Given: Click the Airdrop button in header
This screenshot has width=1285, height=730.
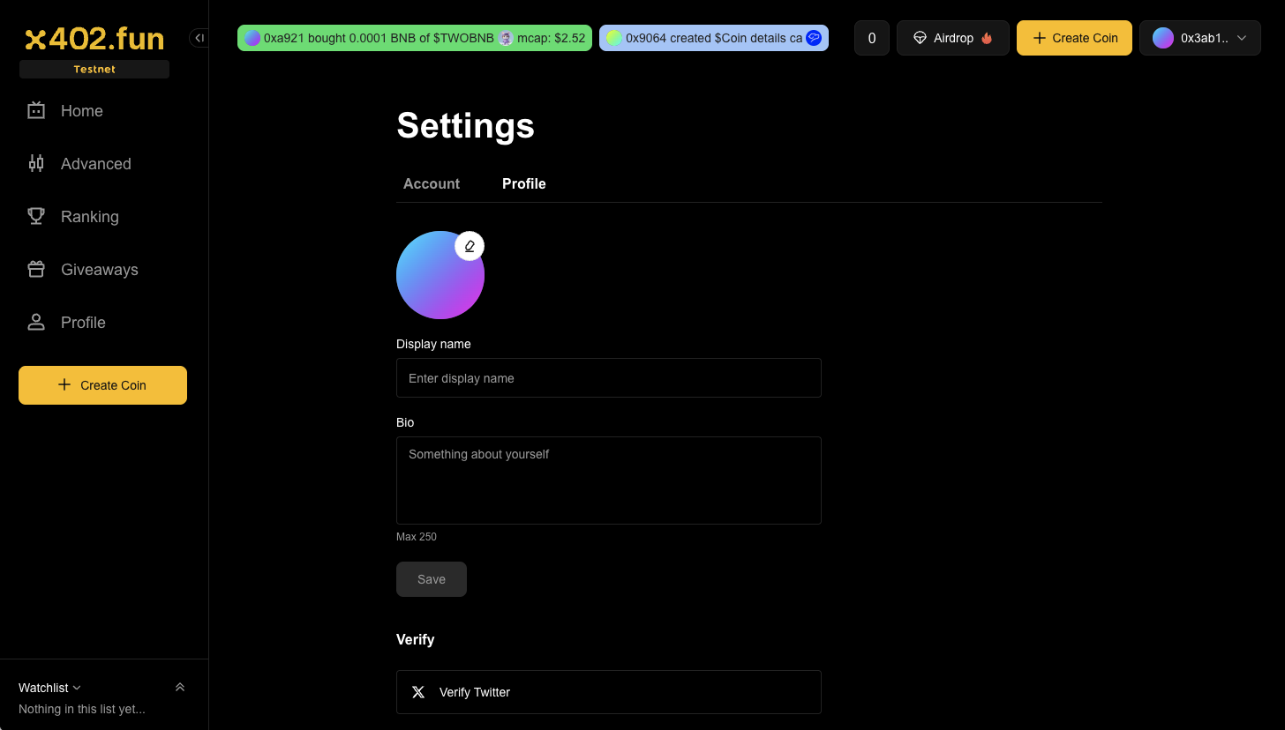Looking at the screenshot, I should 952,38.
